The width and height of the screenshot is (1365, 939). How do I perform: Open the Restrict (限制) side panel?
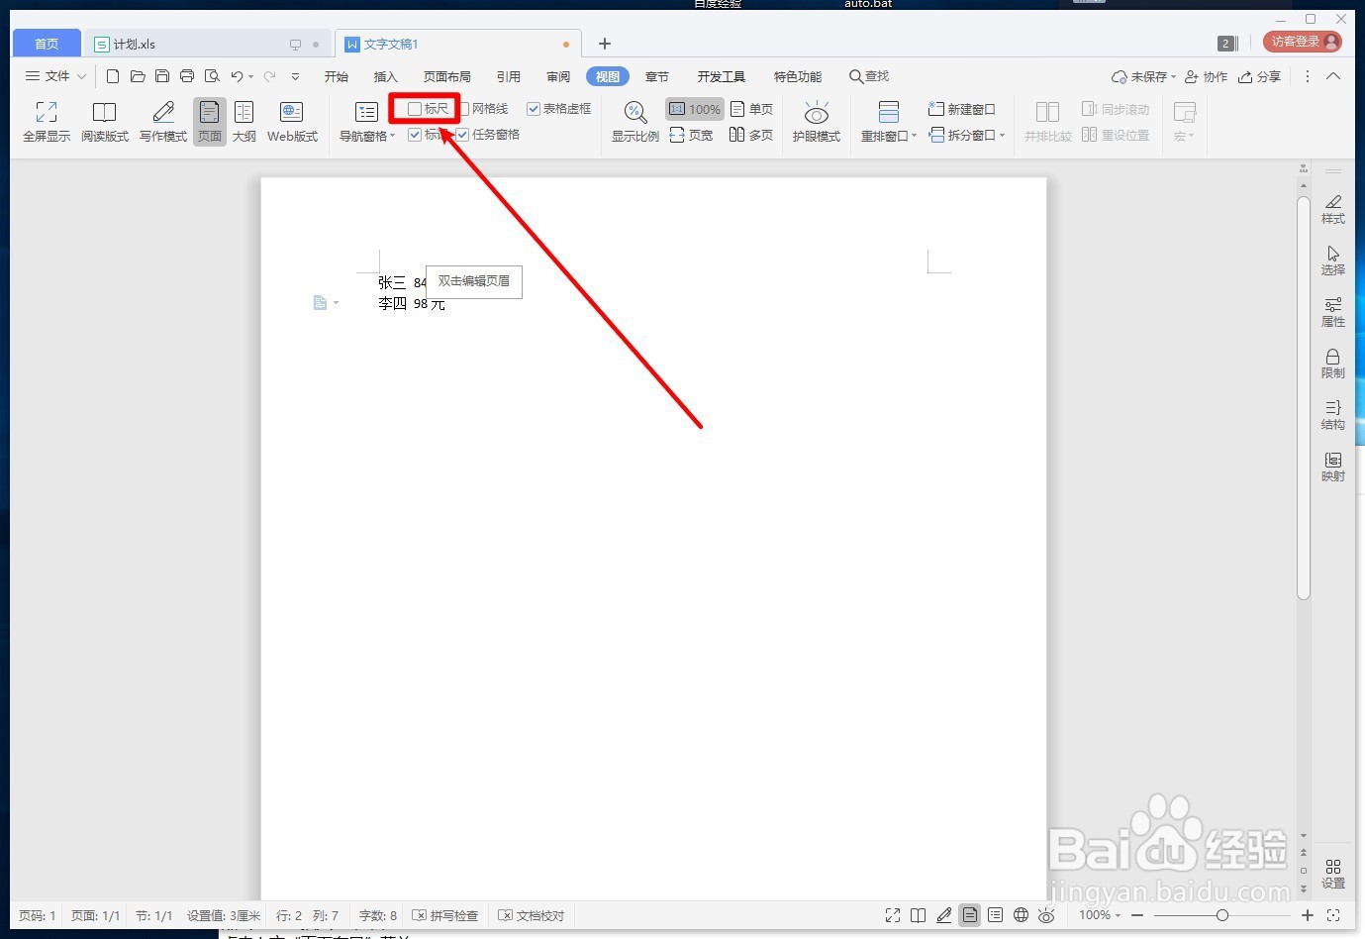tap(1333, 364)
